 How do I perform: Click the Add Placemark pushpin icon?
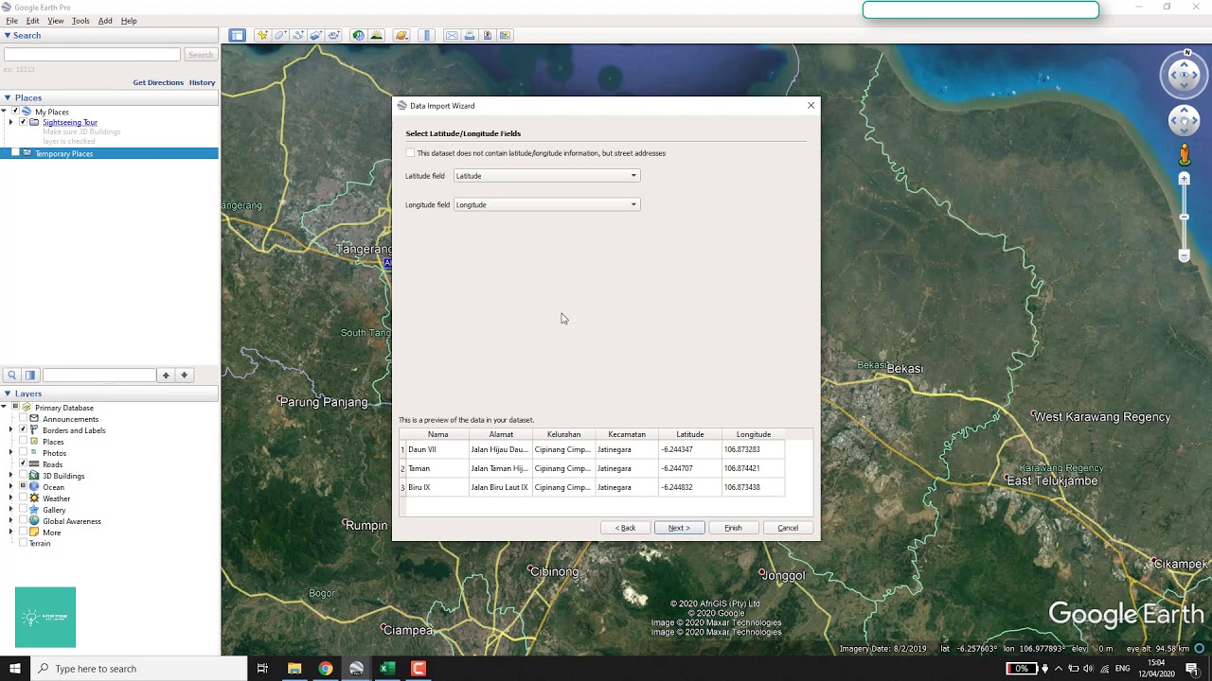262,36
